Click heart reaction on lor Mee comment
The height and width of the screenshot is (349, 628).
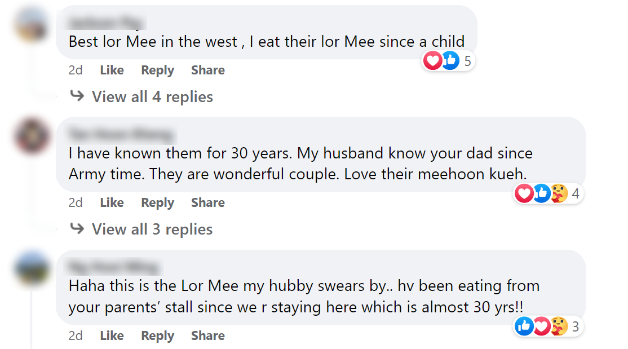pos(432,60)
